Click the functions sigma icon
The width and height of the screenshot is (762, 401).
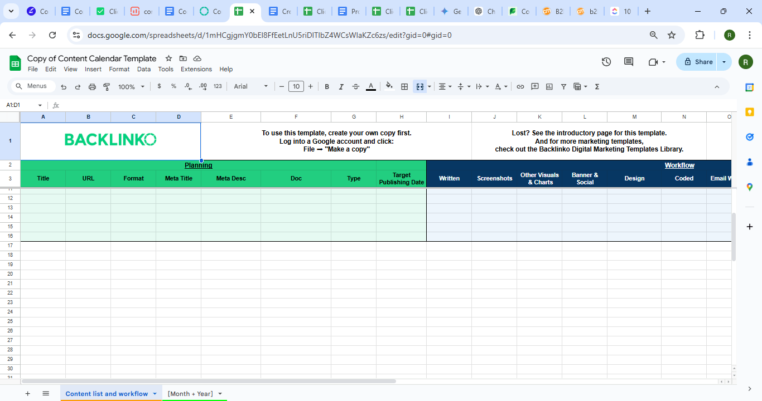(597, 86)
